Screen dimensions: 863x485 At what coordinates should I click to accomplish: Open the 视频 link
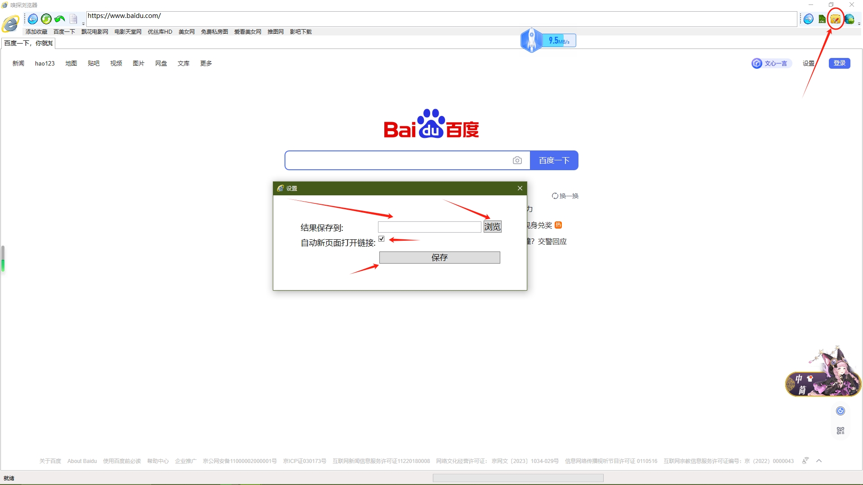point(116,63)
